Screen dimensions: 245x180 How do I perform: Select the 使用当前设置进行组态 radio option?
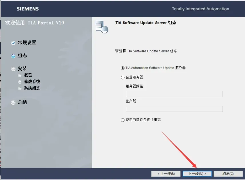click(x=123, y=120)
